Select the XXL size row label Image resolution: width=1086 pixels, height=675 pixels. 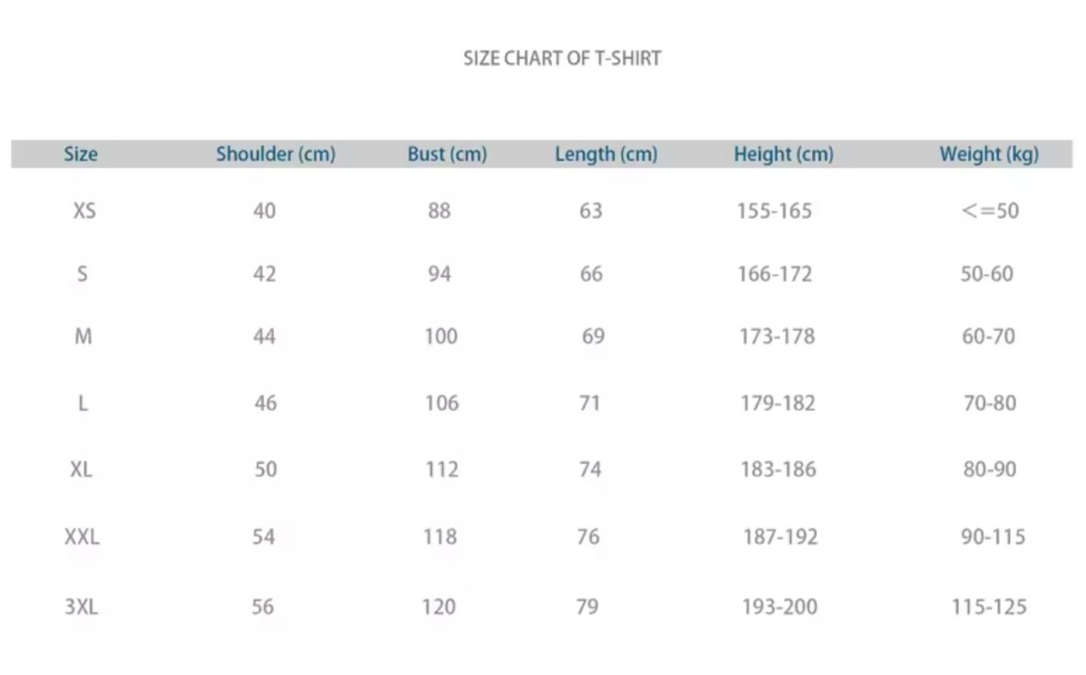coord(81,537)
